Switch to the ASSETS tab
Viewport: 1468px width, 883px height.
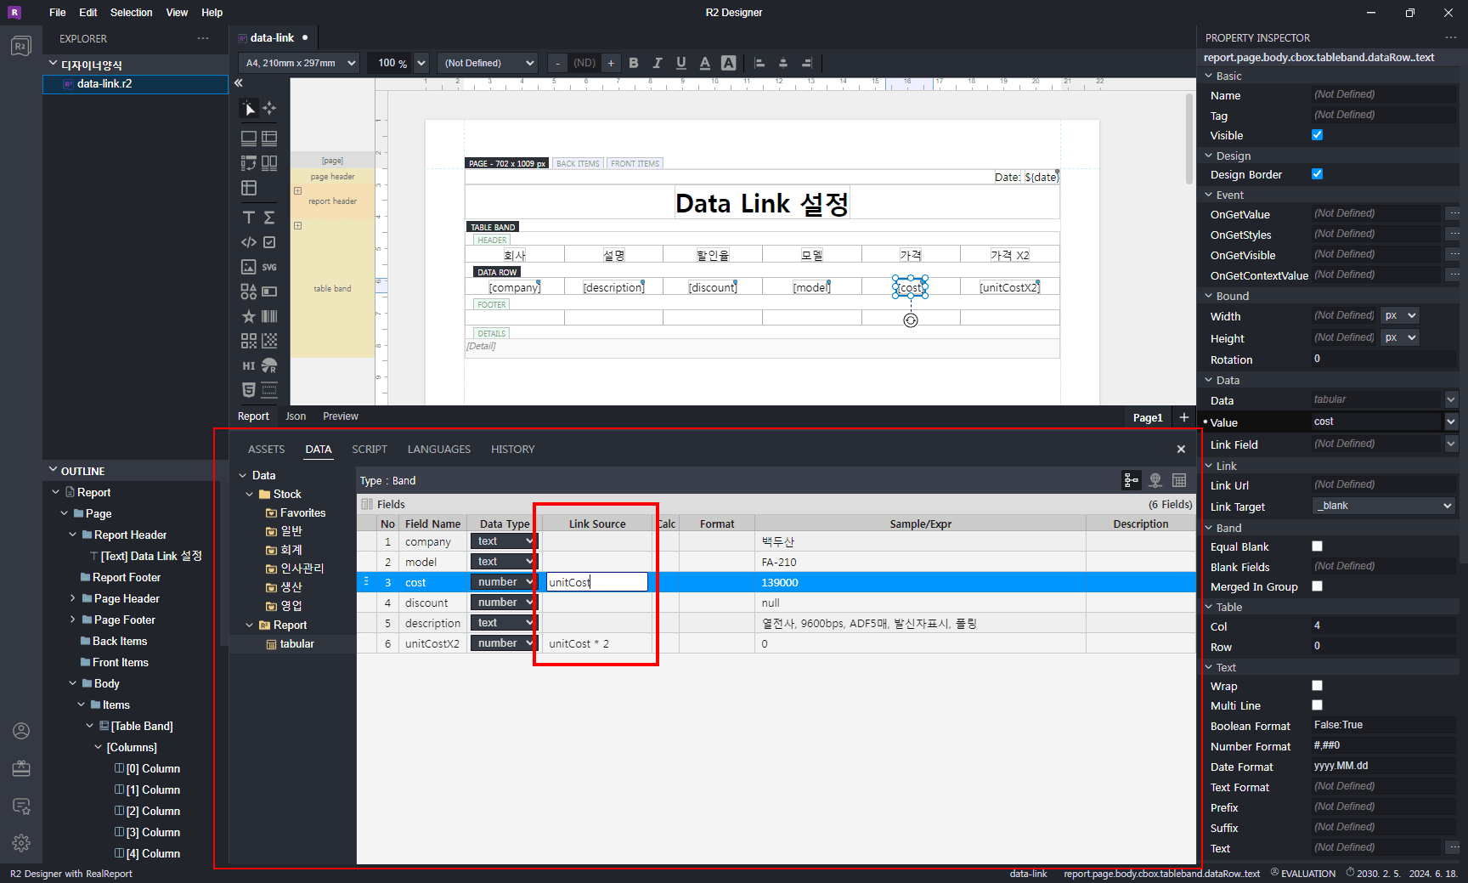(267, 450)
